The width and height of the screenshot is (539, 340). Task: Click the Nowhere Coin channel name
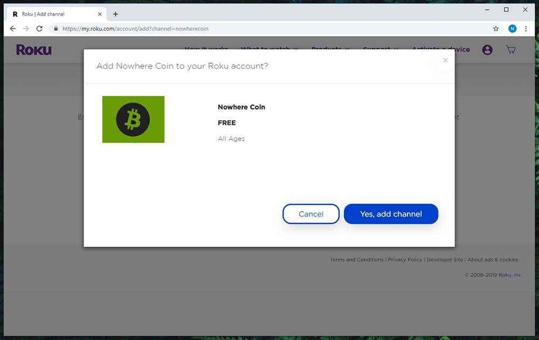(x=241, y=107)
